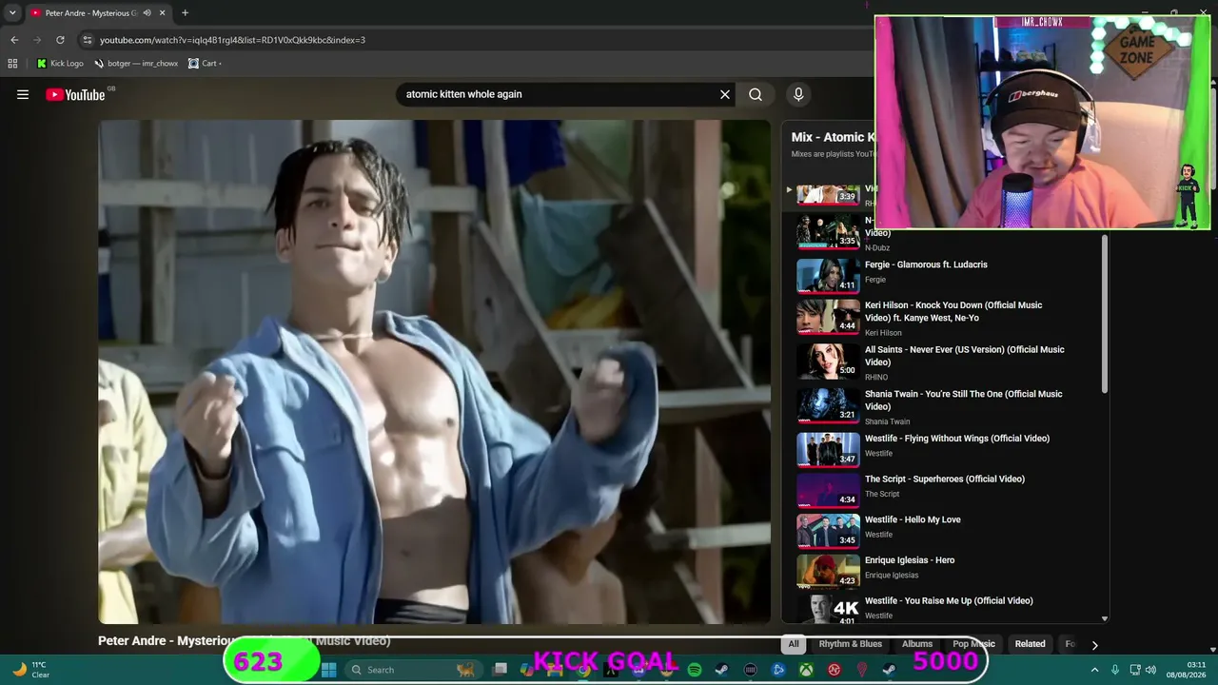This screenshot has width=1218, height=685.
Task: Open the tab search dropdown arrow
Action: pyautogui.click(x=12, y=13)
